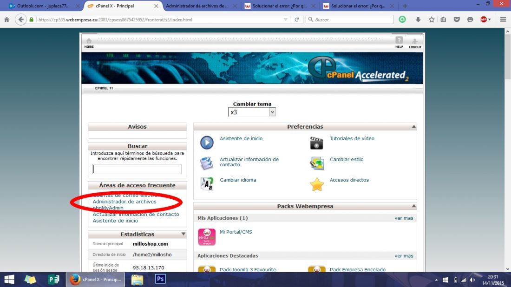Open the phpMyAdmin link

[108, 208]
